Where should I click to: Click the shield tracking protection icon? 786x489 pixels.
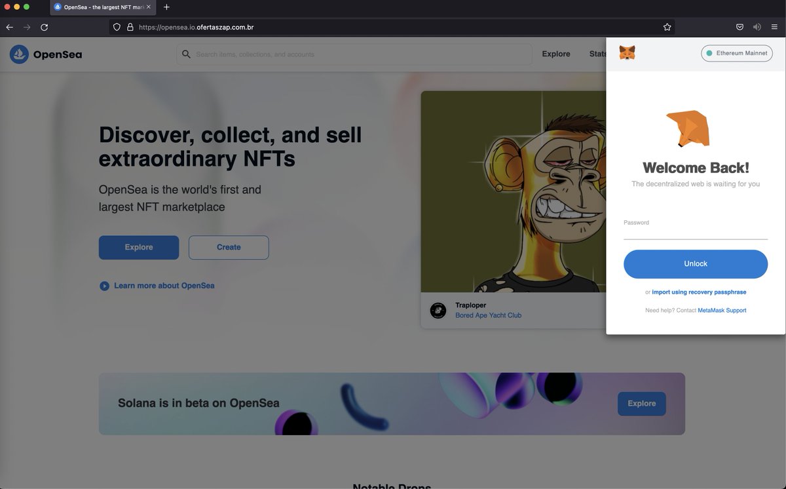point(117,27)
